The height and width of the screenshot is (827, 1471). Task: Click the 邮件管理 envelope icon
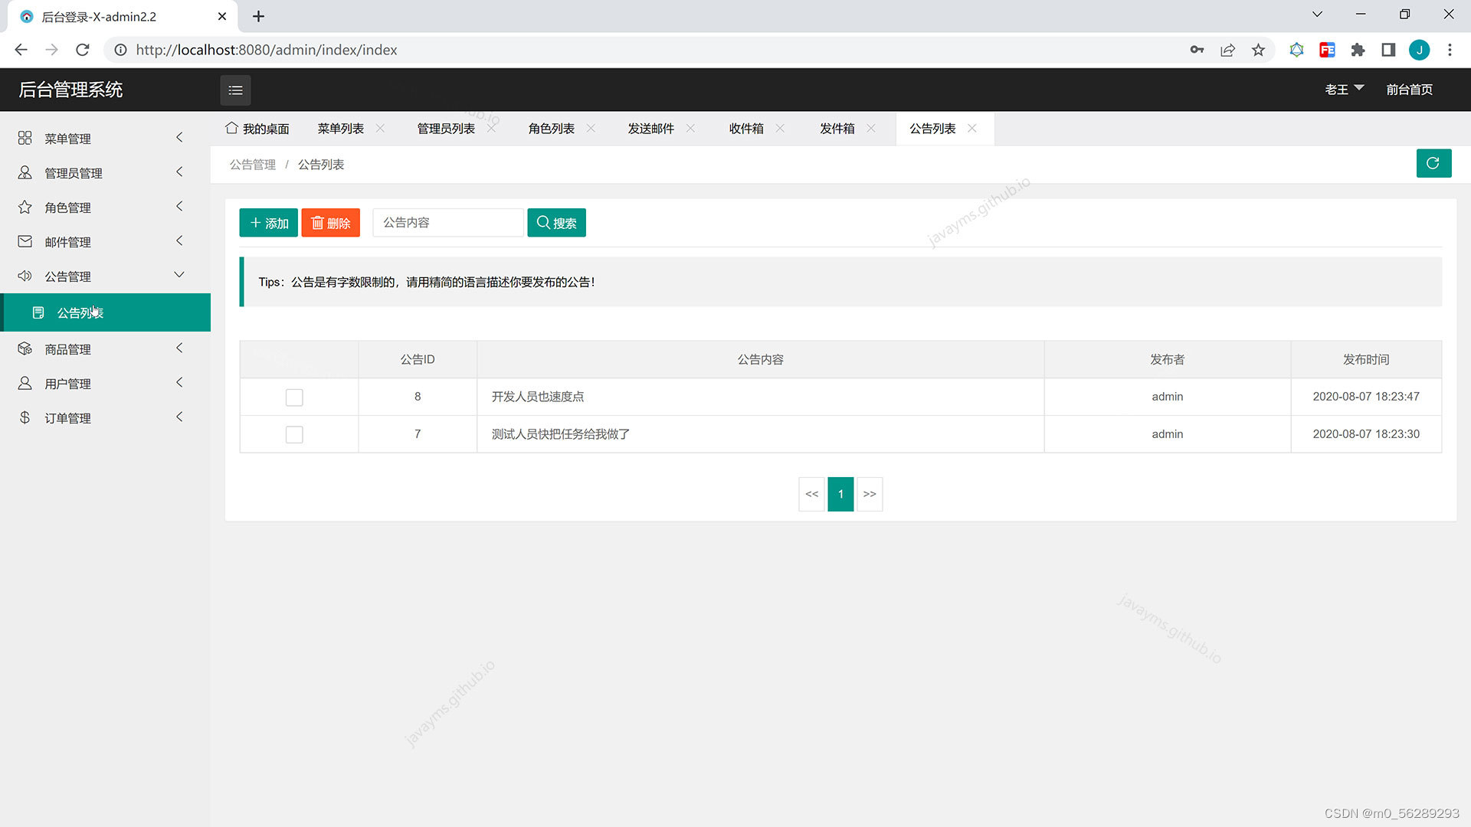click(25, 241)
